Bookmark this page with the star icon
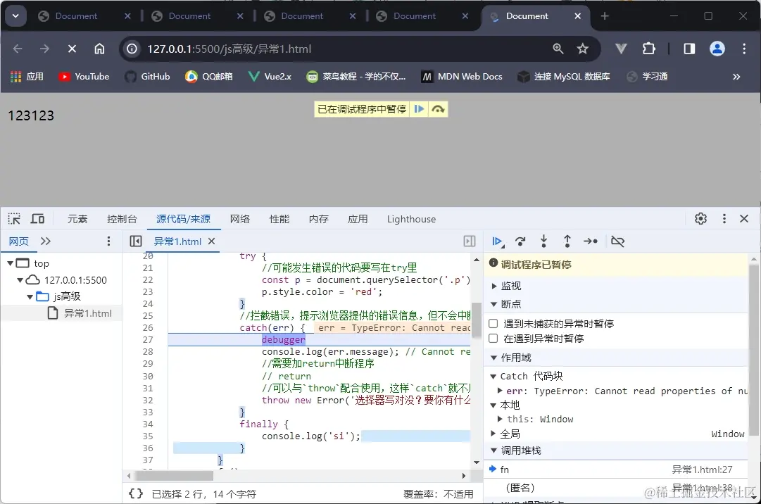This screenshot has width=761, height=504. 582,49
